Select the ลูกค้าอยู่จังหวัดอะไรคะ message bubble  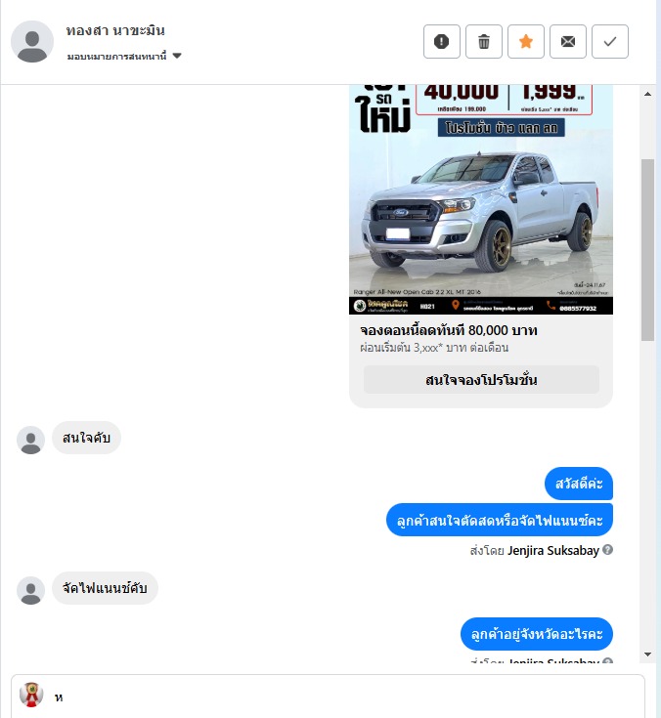click(x=537, y=634)
